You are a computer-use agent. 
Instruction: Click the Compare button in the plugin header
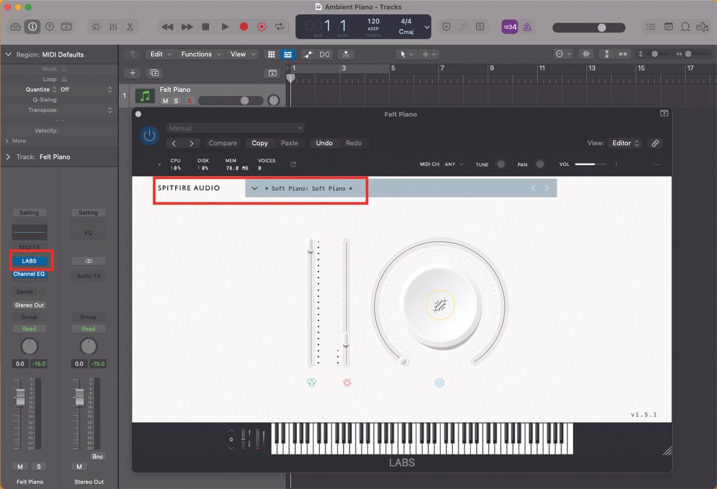[x=223, y=143]
